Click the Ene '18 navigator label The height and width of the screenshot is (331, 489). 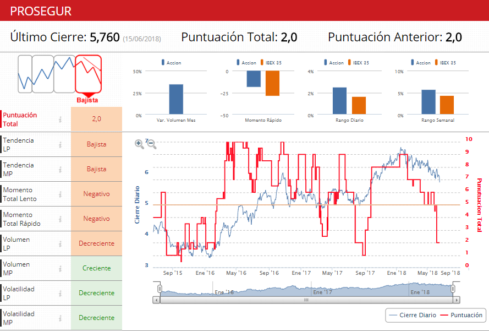pos(420,292)
